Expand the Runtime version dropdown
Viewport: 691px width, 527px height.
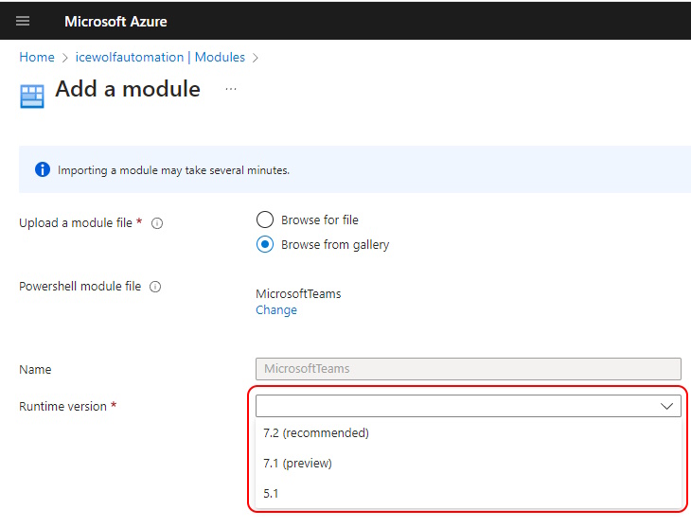click(468, 406)
